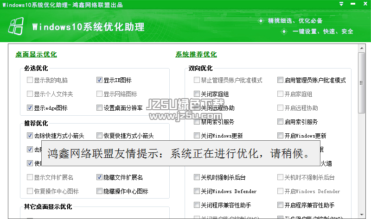
Task: Check 恢复快捷方式小箭头
Action: coord(99,135)
